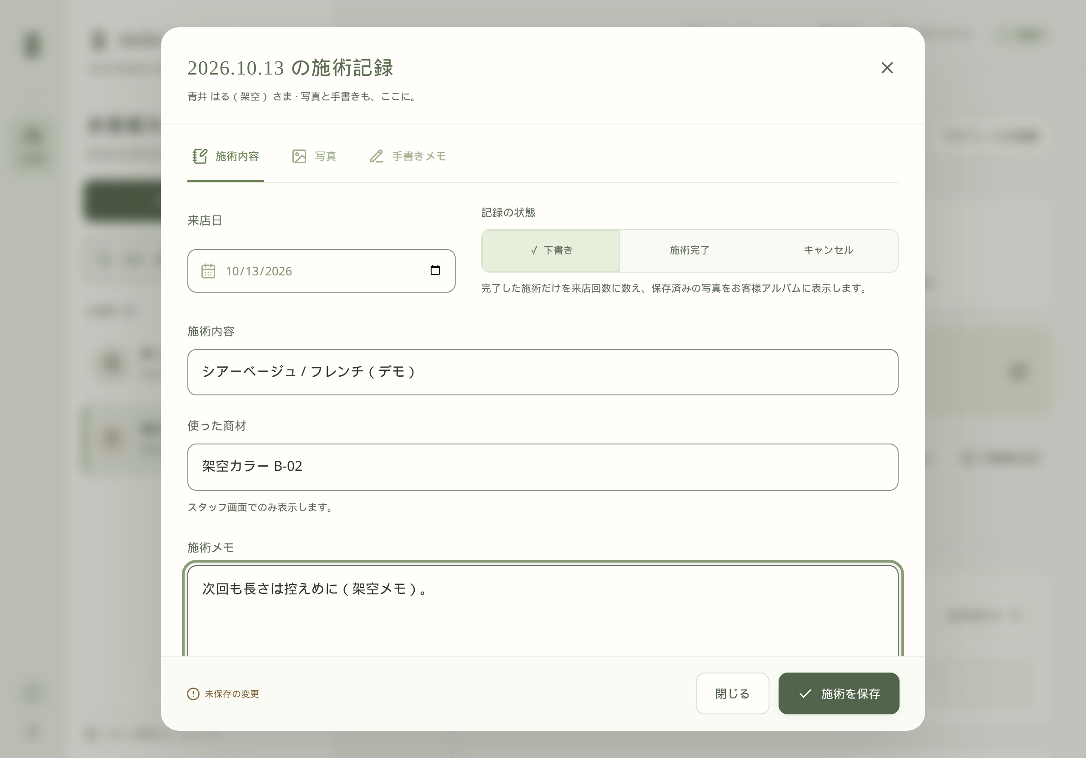Click the 来店日 date field showing 10/13/2026

(x=322, y=271)
